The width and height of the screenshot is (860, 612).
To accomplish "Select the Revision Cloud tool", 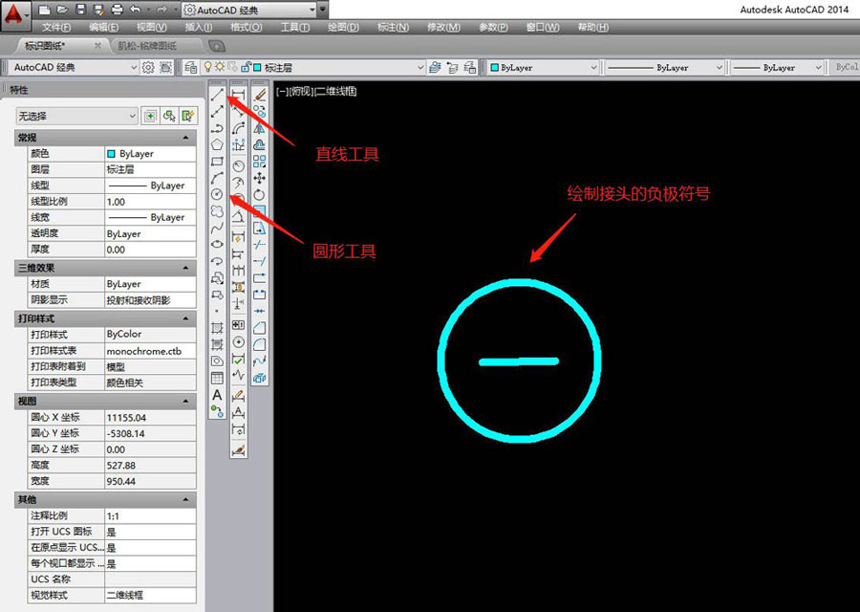I will click(217, 210).
